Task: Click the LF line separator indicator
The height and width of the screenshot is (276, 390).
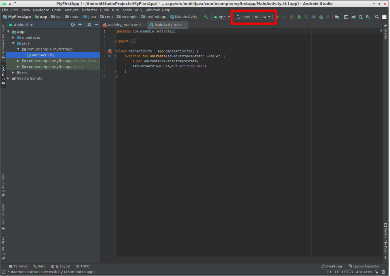Action: coord(337,272)
